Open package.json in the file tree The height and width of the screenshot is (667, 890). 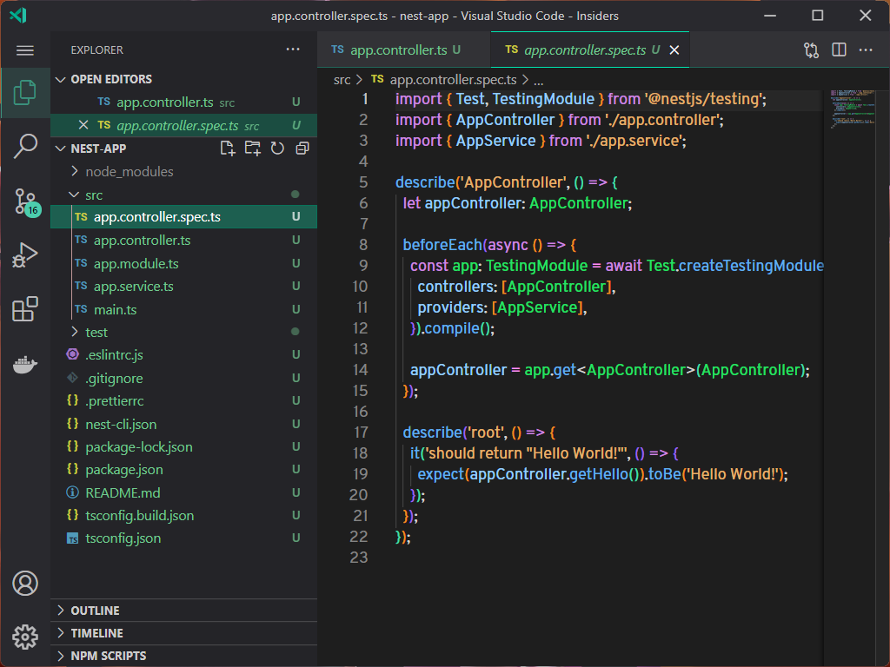pyautogui.click(x=123, y=469)
